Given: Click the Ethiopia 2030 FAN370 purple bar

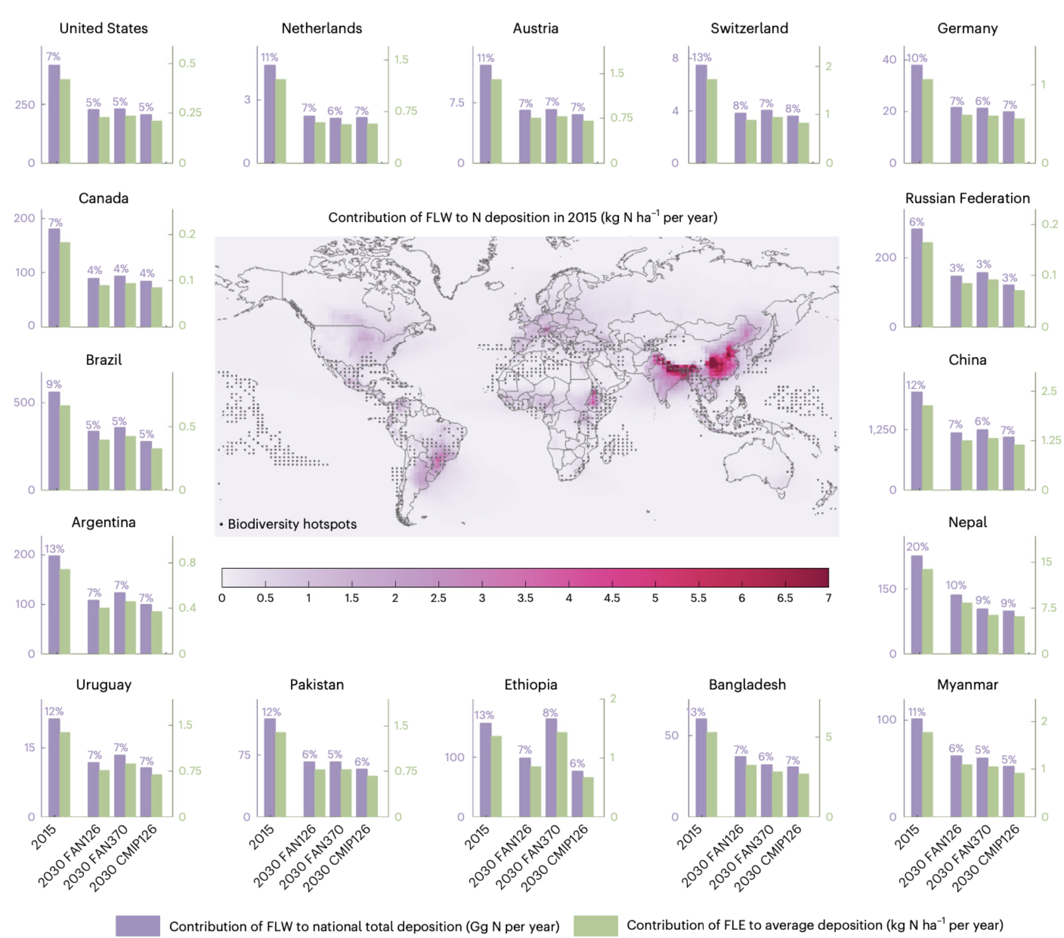Looking at the screenshot, I should tap(551, 767).
